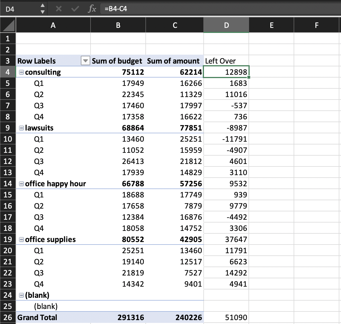Select column B header
Image resolution: width=341 pixels, height=324 pixels.
[x=118, y=25]
